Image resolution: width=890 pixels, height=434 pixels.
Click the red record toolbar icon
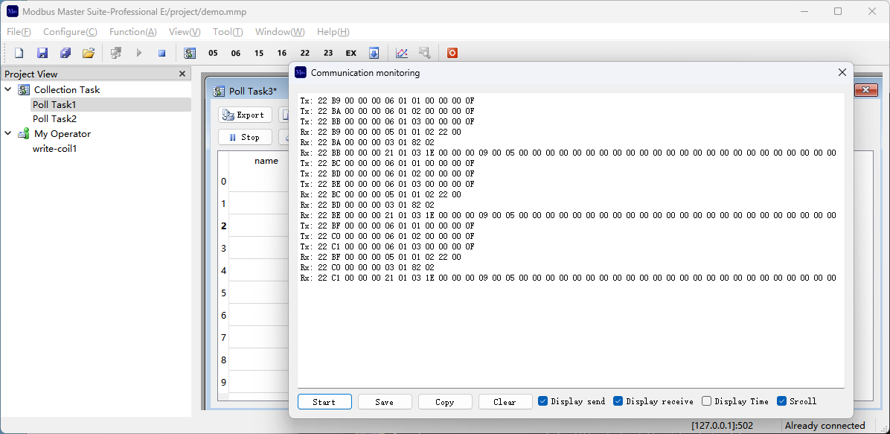point(452,53)
